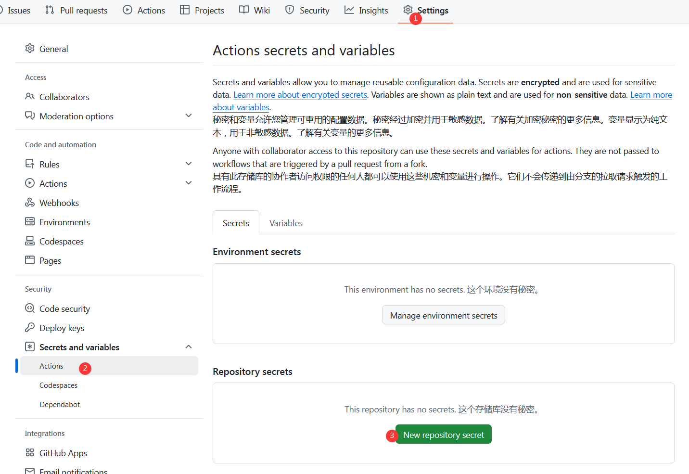The image size is (689, 474).
Task: Click the Wiki book icon
Action: [244, 10]
